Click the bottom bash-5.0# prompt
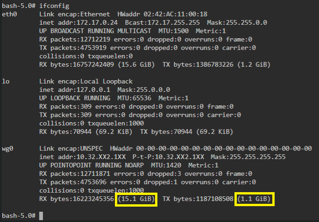The height and width of the screenshot is (222, 319). [x=19, y=215]
